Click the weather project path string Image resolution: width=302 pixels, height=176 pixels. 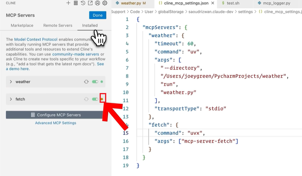tap(223, 76)
